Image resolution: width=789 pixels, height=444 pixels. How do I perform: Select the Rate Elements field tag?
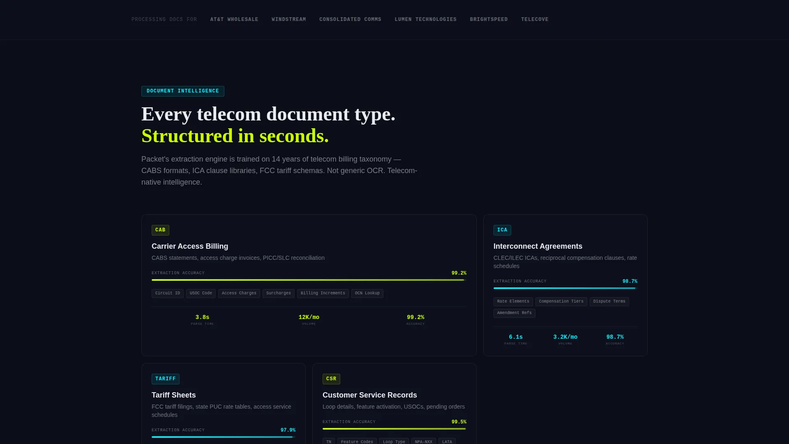513,302
